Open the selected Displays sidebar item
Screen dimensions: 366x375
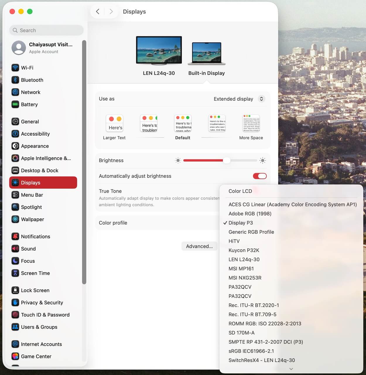43,183
